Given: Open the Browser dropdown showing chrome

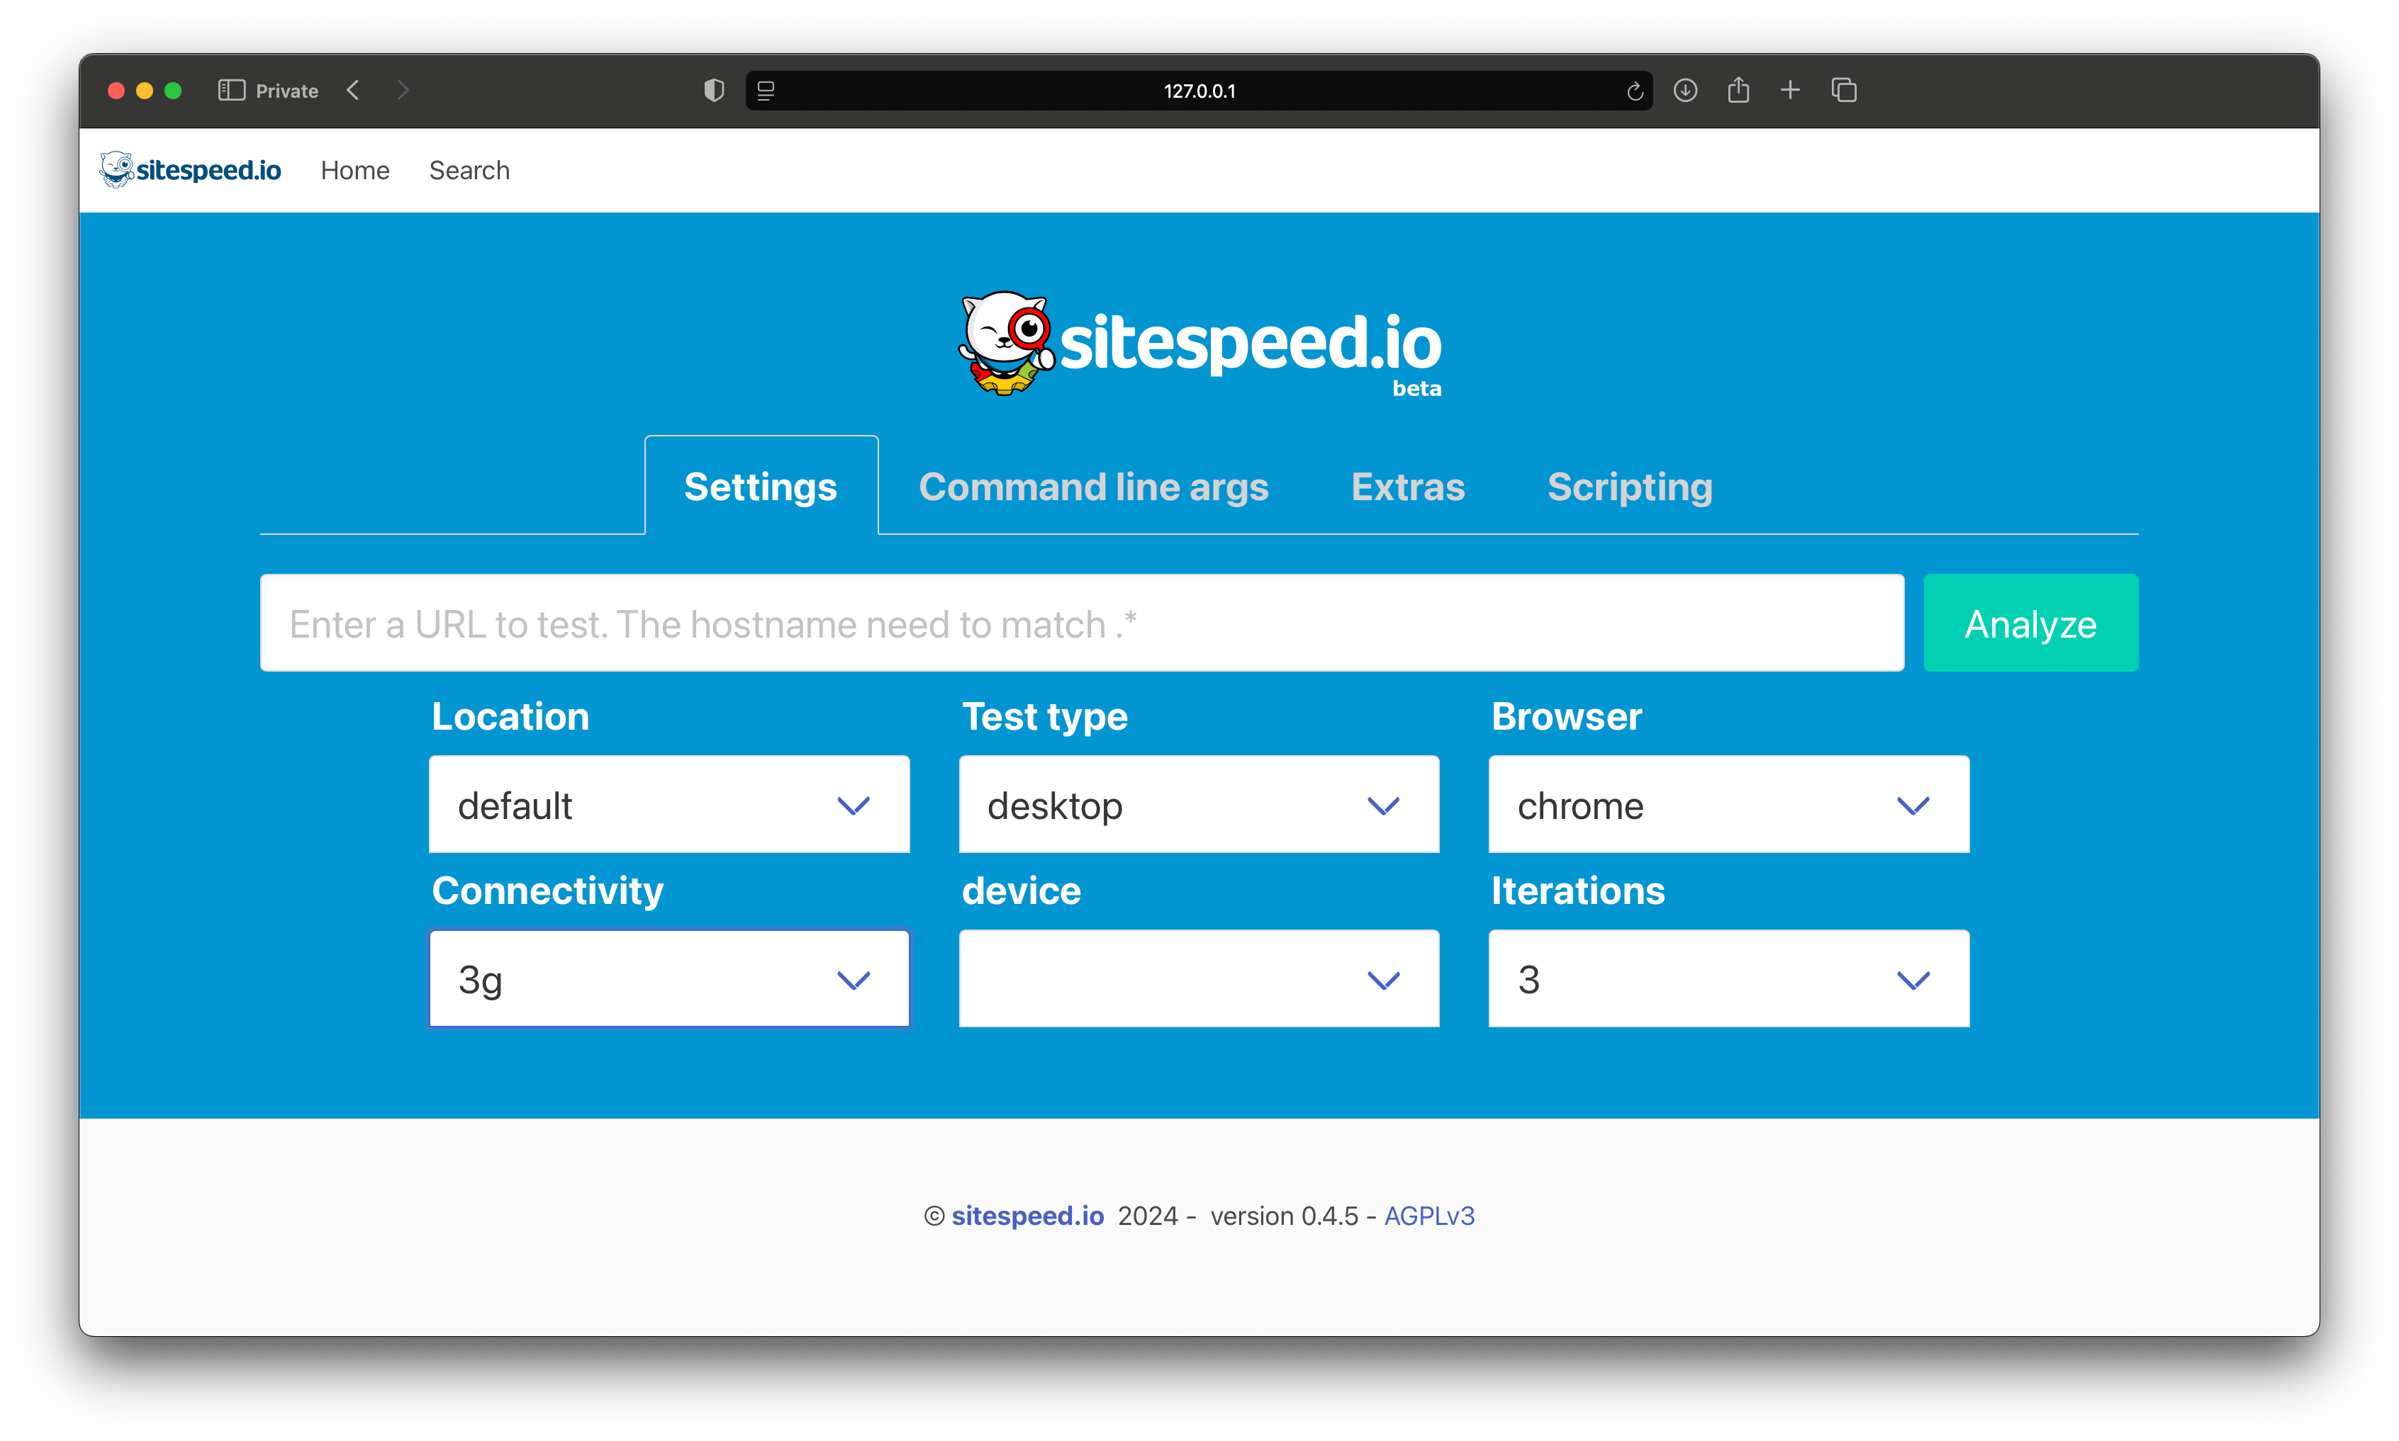Looking at the screenshot, I should (x=1728, y=805).
